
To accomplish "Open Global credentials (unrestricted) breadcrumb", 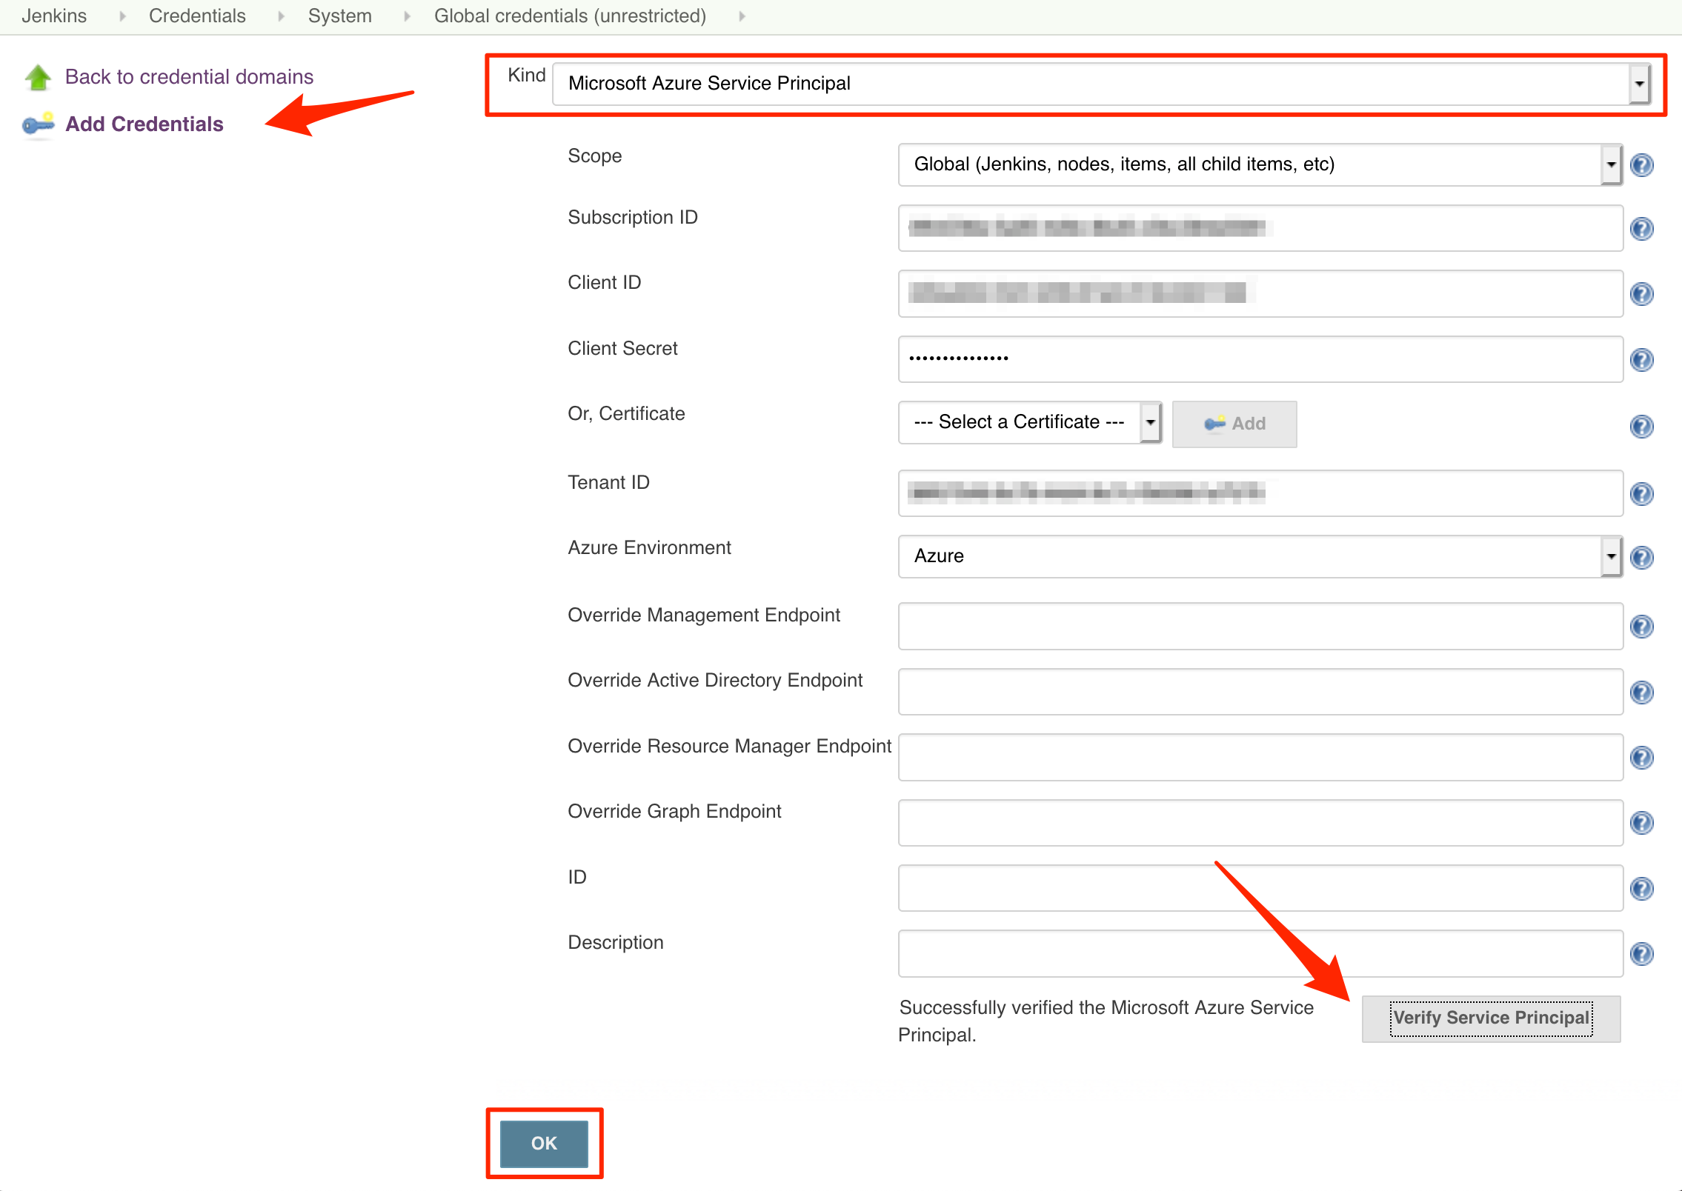I will pos(570,16).
